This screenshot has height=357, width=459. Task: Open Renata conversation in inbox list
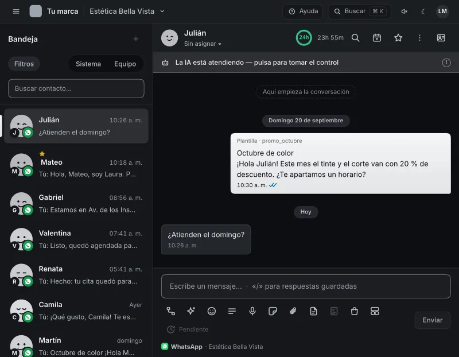click(x=76, y=275)
